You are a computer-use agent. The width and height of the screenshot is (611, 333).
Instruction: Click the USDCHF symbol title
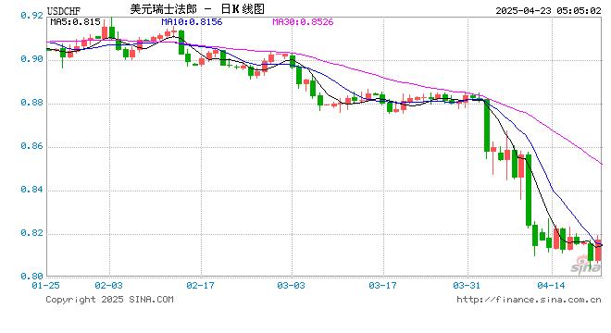[x=64, y=10]
